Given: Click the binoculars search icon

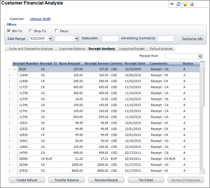Looking at the screenshot, I should (x=172, y=4).
